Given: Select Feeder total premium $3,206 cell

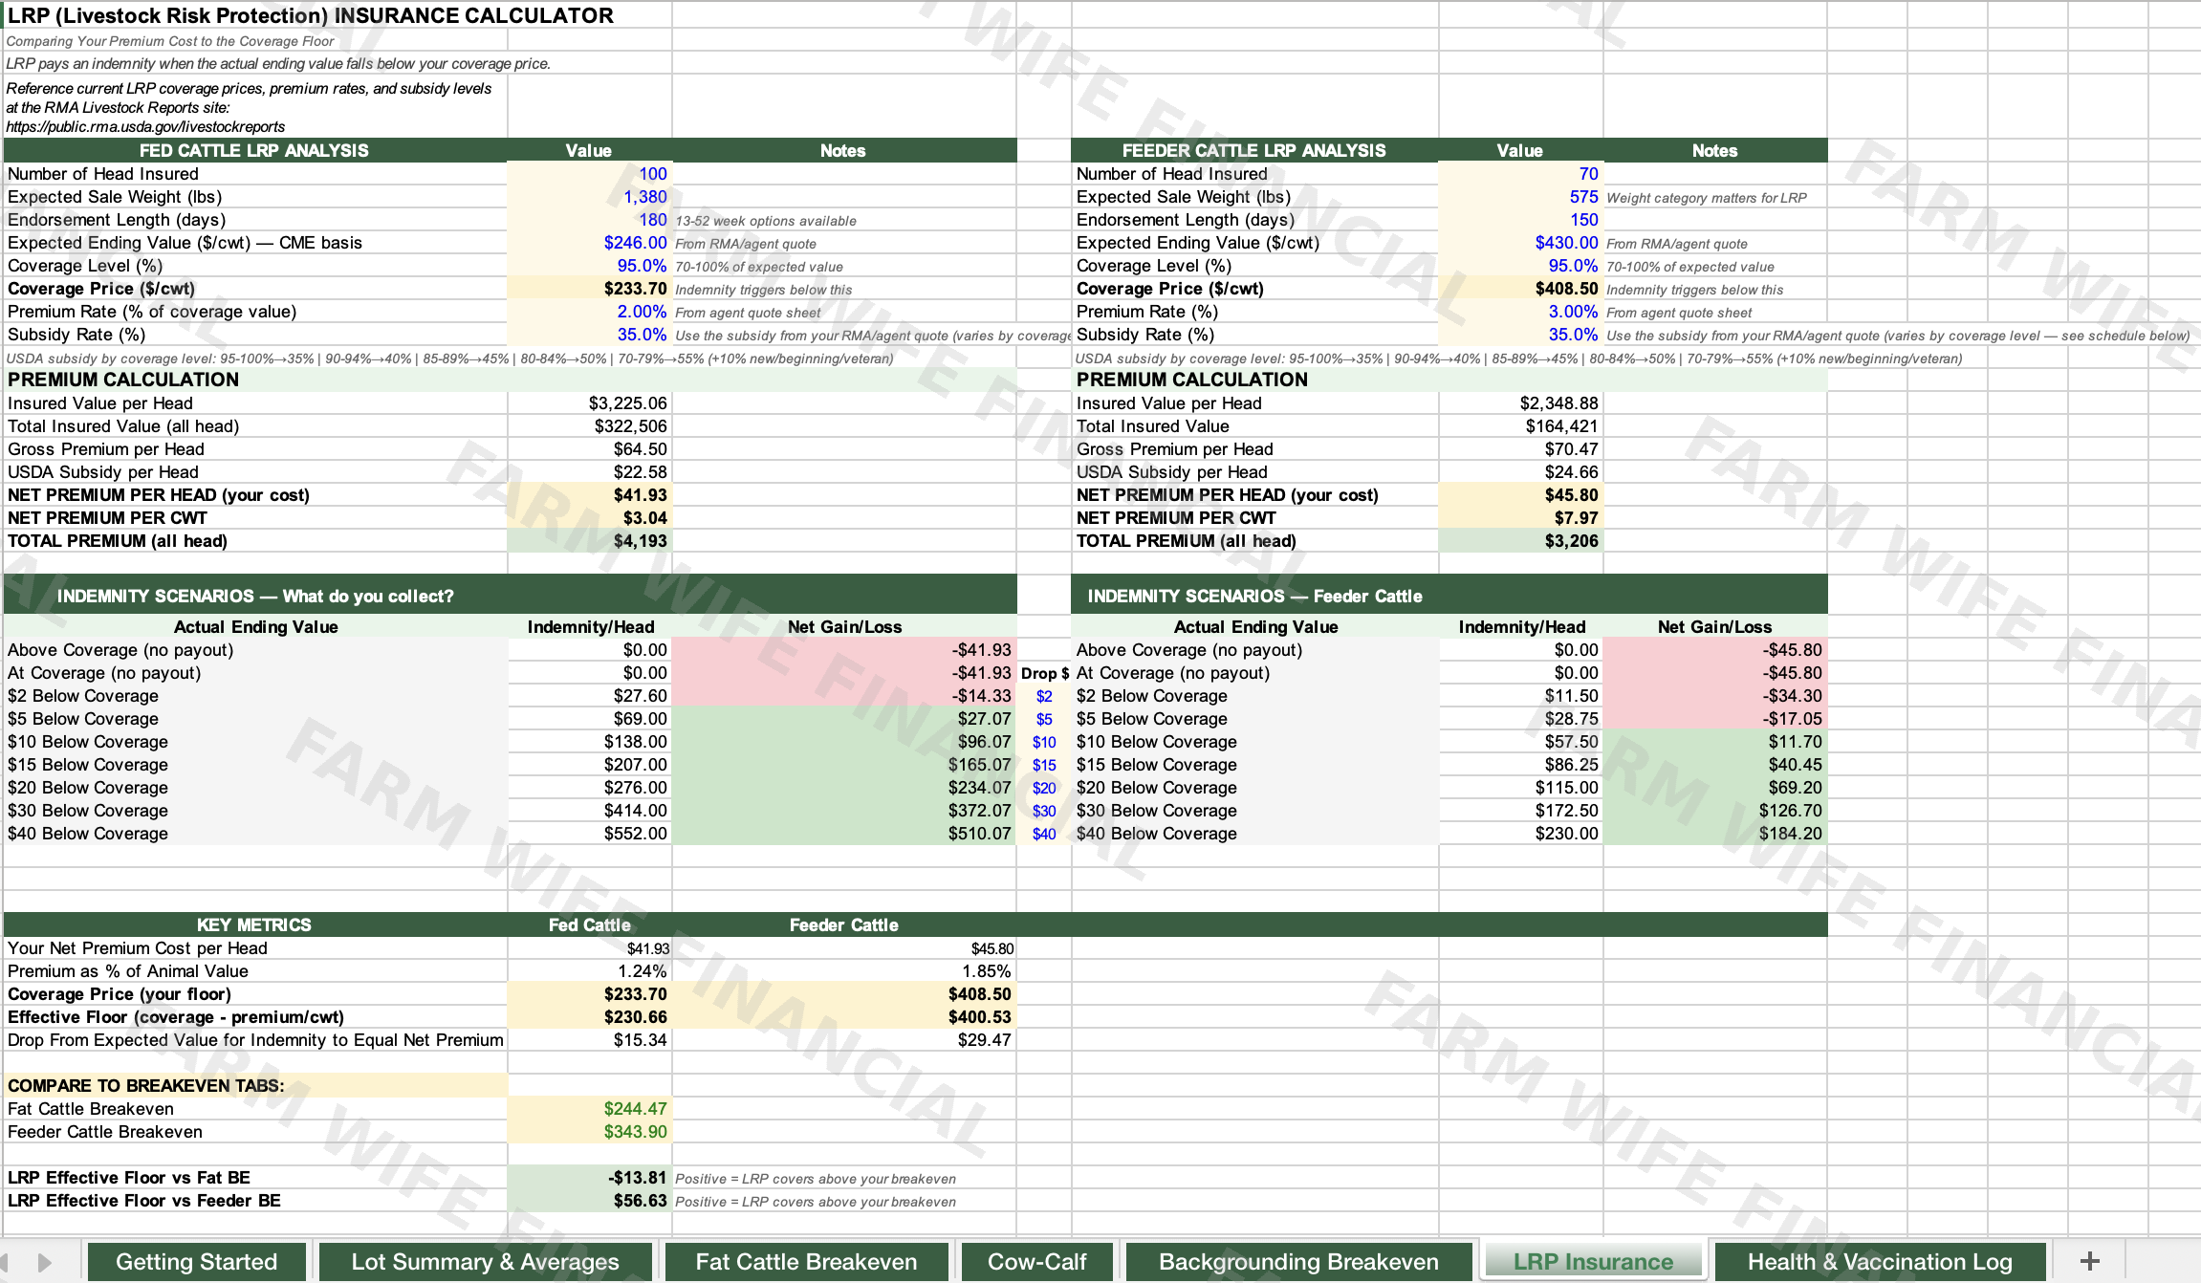Looking at the screenshot, I should coord(1521,541).
